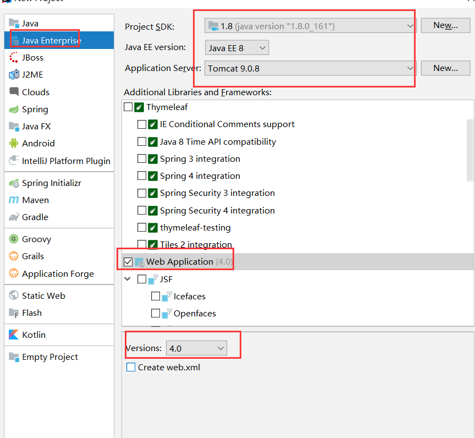Image resolution: width=475 pixels, height=438 pixels.
Task: Click the Web Application framework icon
Action: 139,262
